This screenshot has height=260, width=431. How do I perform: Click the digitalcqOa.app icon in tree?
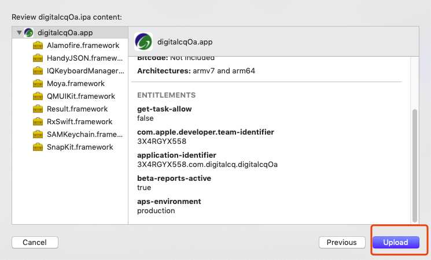(x=28, y=33)
